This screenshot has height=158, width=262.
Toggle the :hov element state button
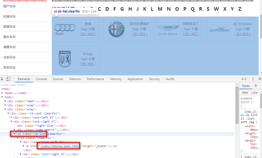245,93
